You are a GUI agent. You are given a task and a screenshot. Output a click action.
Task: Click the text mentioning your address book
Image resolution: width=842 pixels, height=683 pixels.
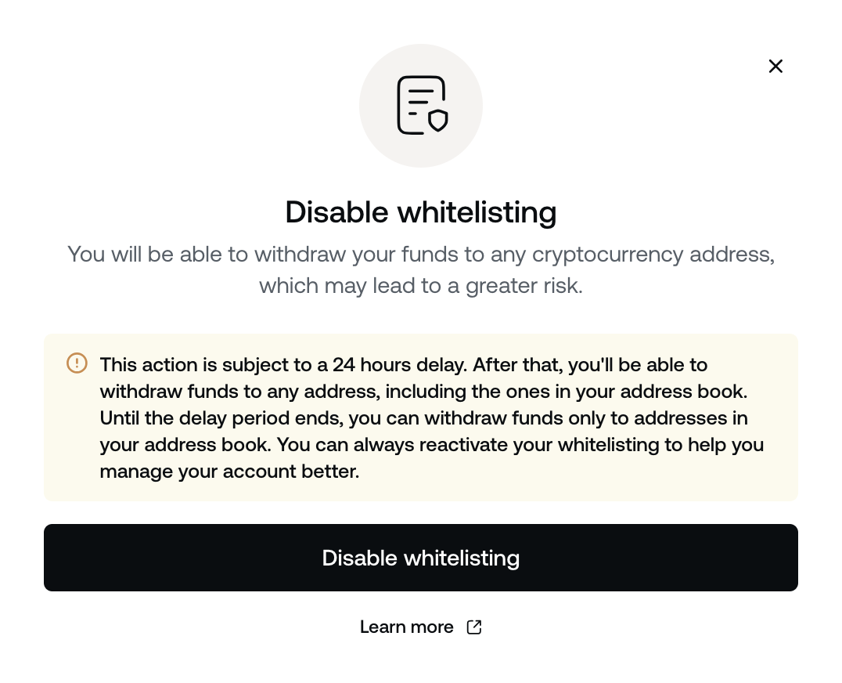click(x=421, y=392)
